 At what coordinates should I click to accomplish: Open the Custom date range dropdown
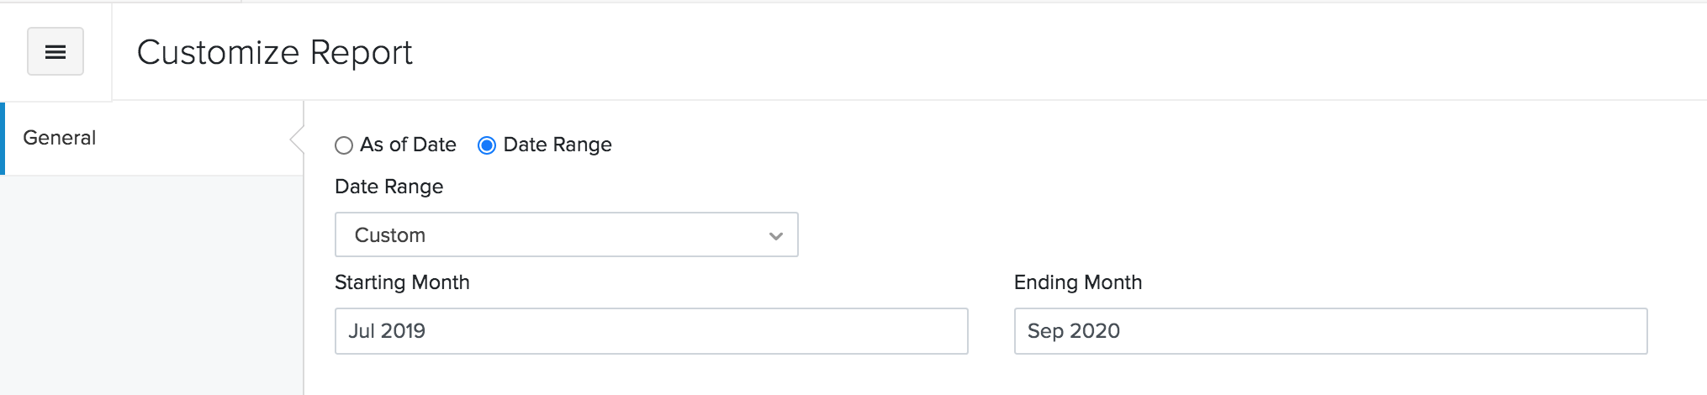[566, 234]
